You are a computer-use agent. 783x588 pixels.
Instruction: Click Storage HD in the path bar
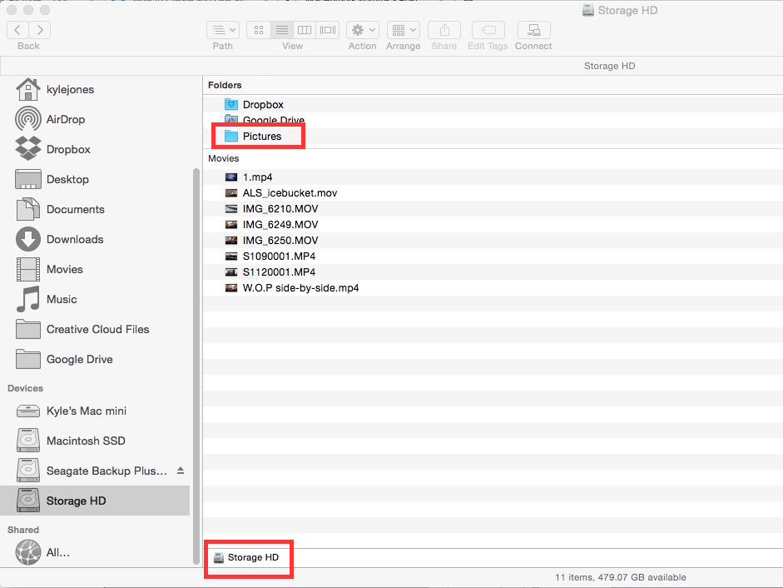tap(246, 557)
